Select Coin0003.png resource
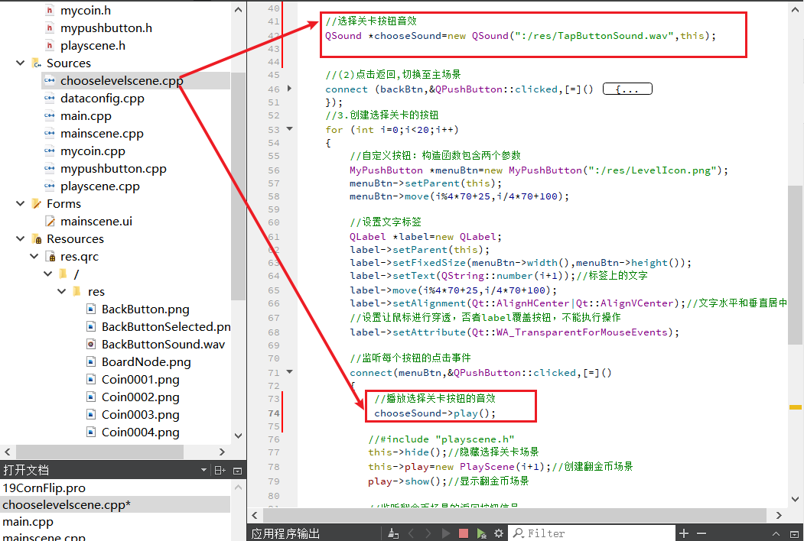804x541 pixels. pyautogui.click(x=141, y=414)
